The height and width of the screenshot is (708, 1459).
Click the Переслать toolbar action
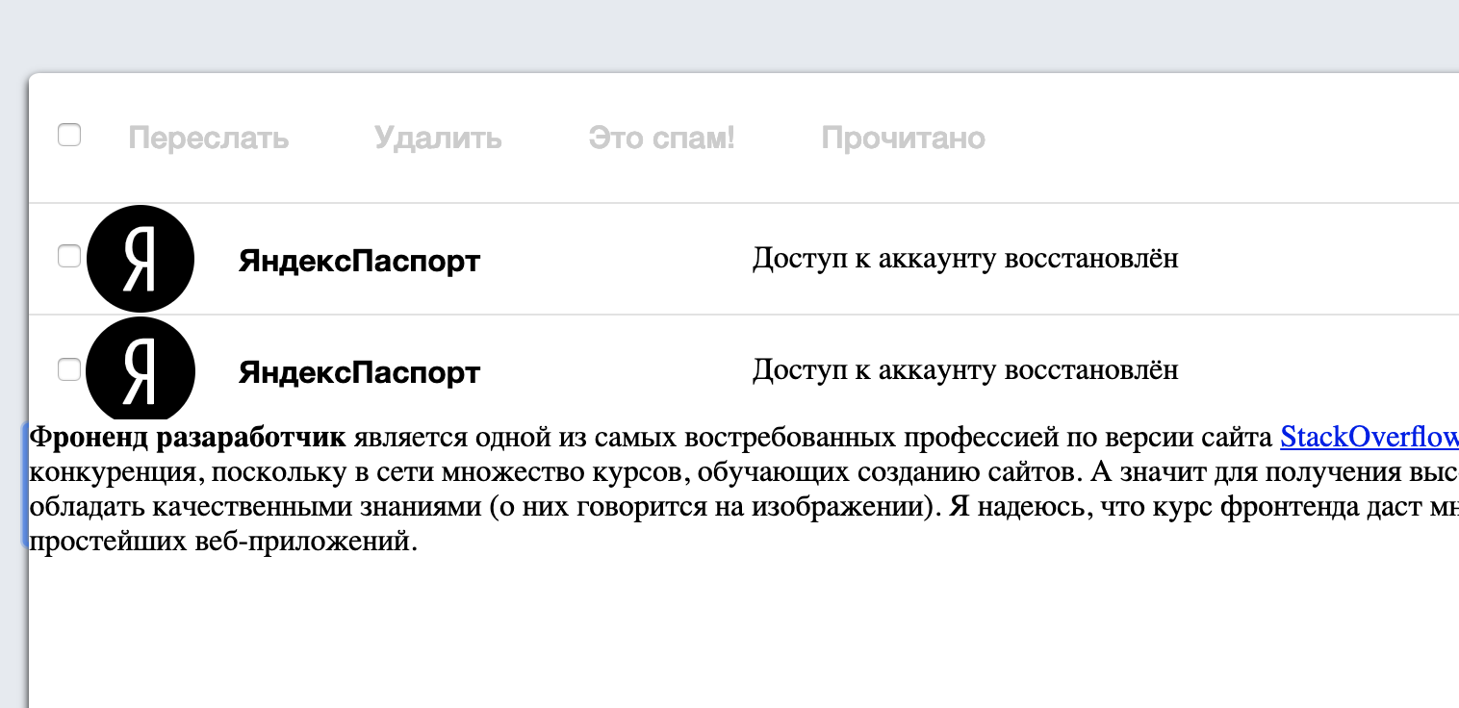point(208,138)
